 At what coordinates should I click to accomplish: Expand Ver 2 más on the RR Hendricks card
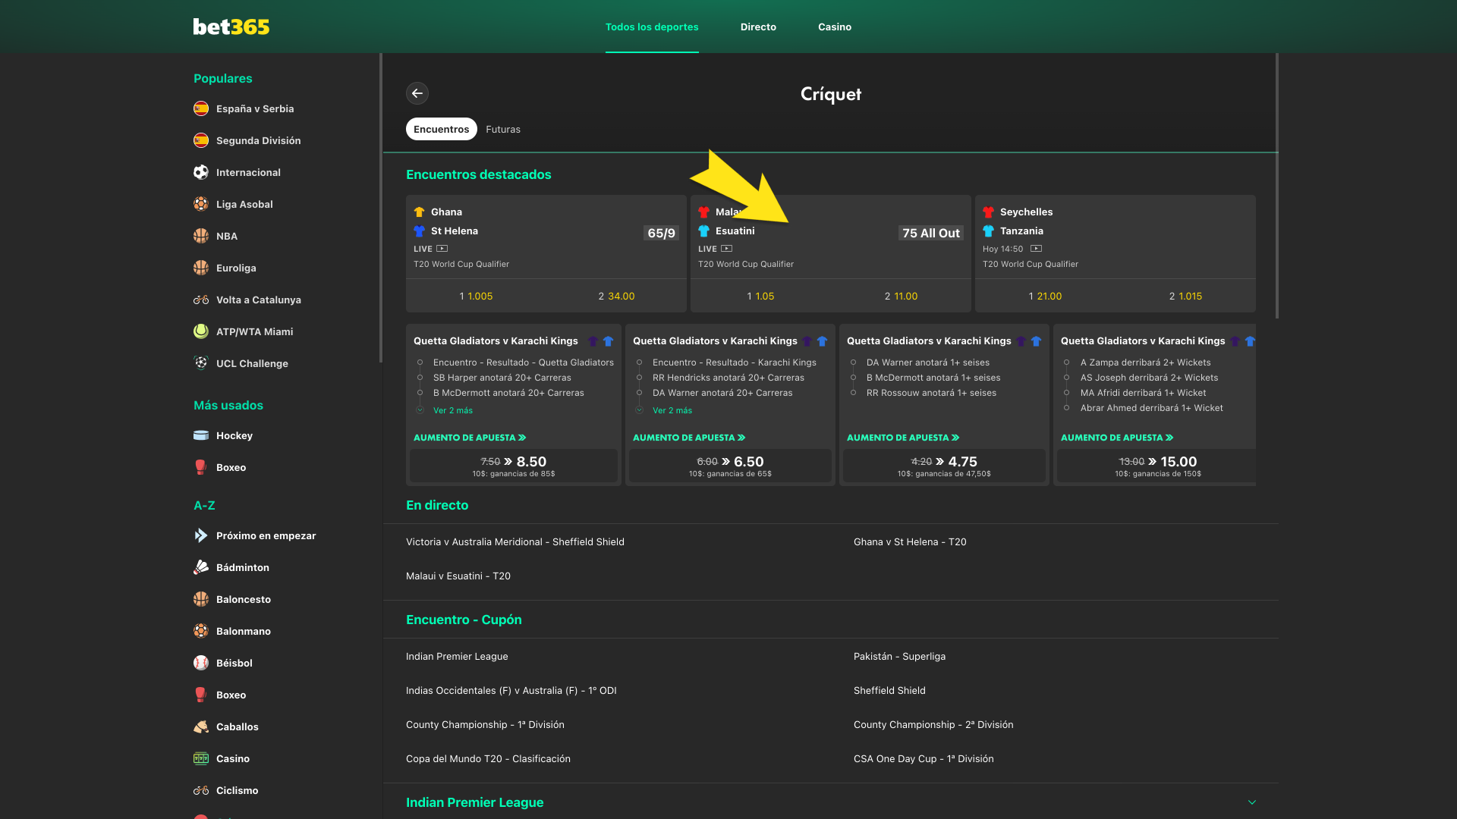point(673,410)
